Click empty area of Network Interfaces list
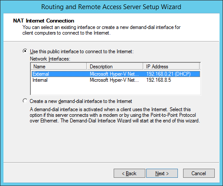223x186 pixels. (x=116, y=89)
